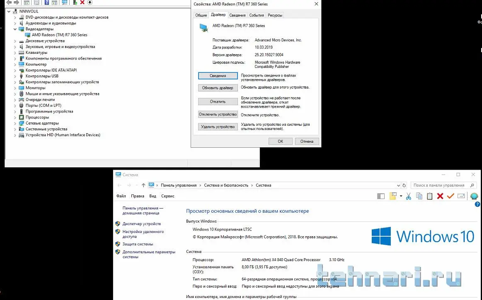Switch to the Ресурсы tab

click(275, 15)
